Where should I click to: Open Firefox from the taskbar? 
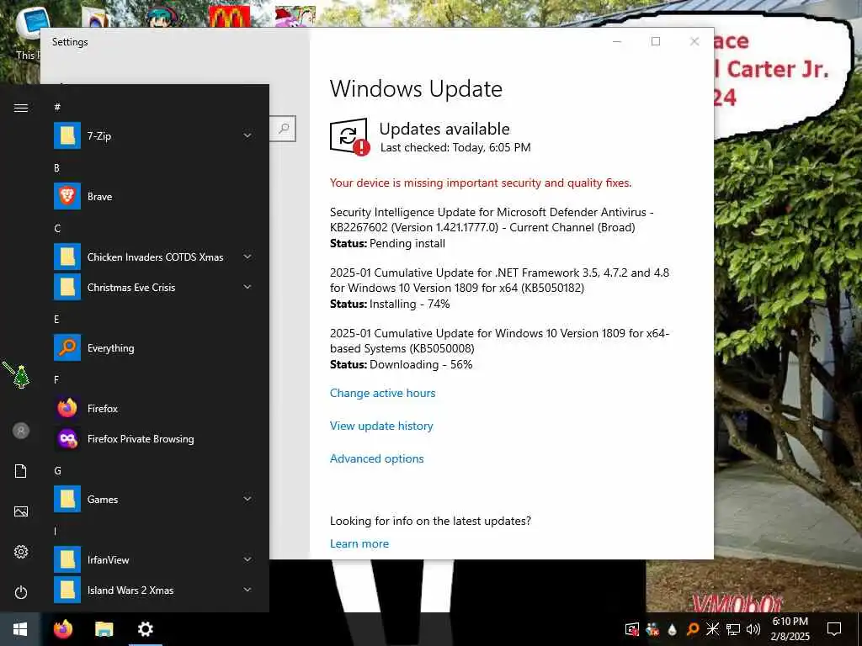tap(63, 629)
